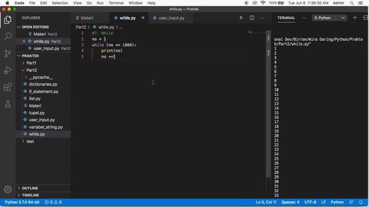Open Run and Debug view
The height and width of the screenshot is (207, 369).
click(7, 70)
